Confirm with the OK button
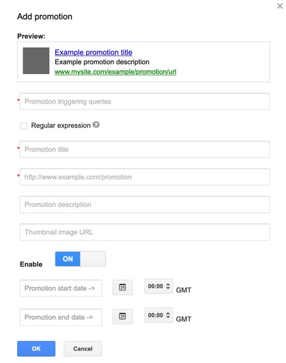Image resolution: width=286 pixels, height=363 pixels. (36, 349)
